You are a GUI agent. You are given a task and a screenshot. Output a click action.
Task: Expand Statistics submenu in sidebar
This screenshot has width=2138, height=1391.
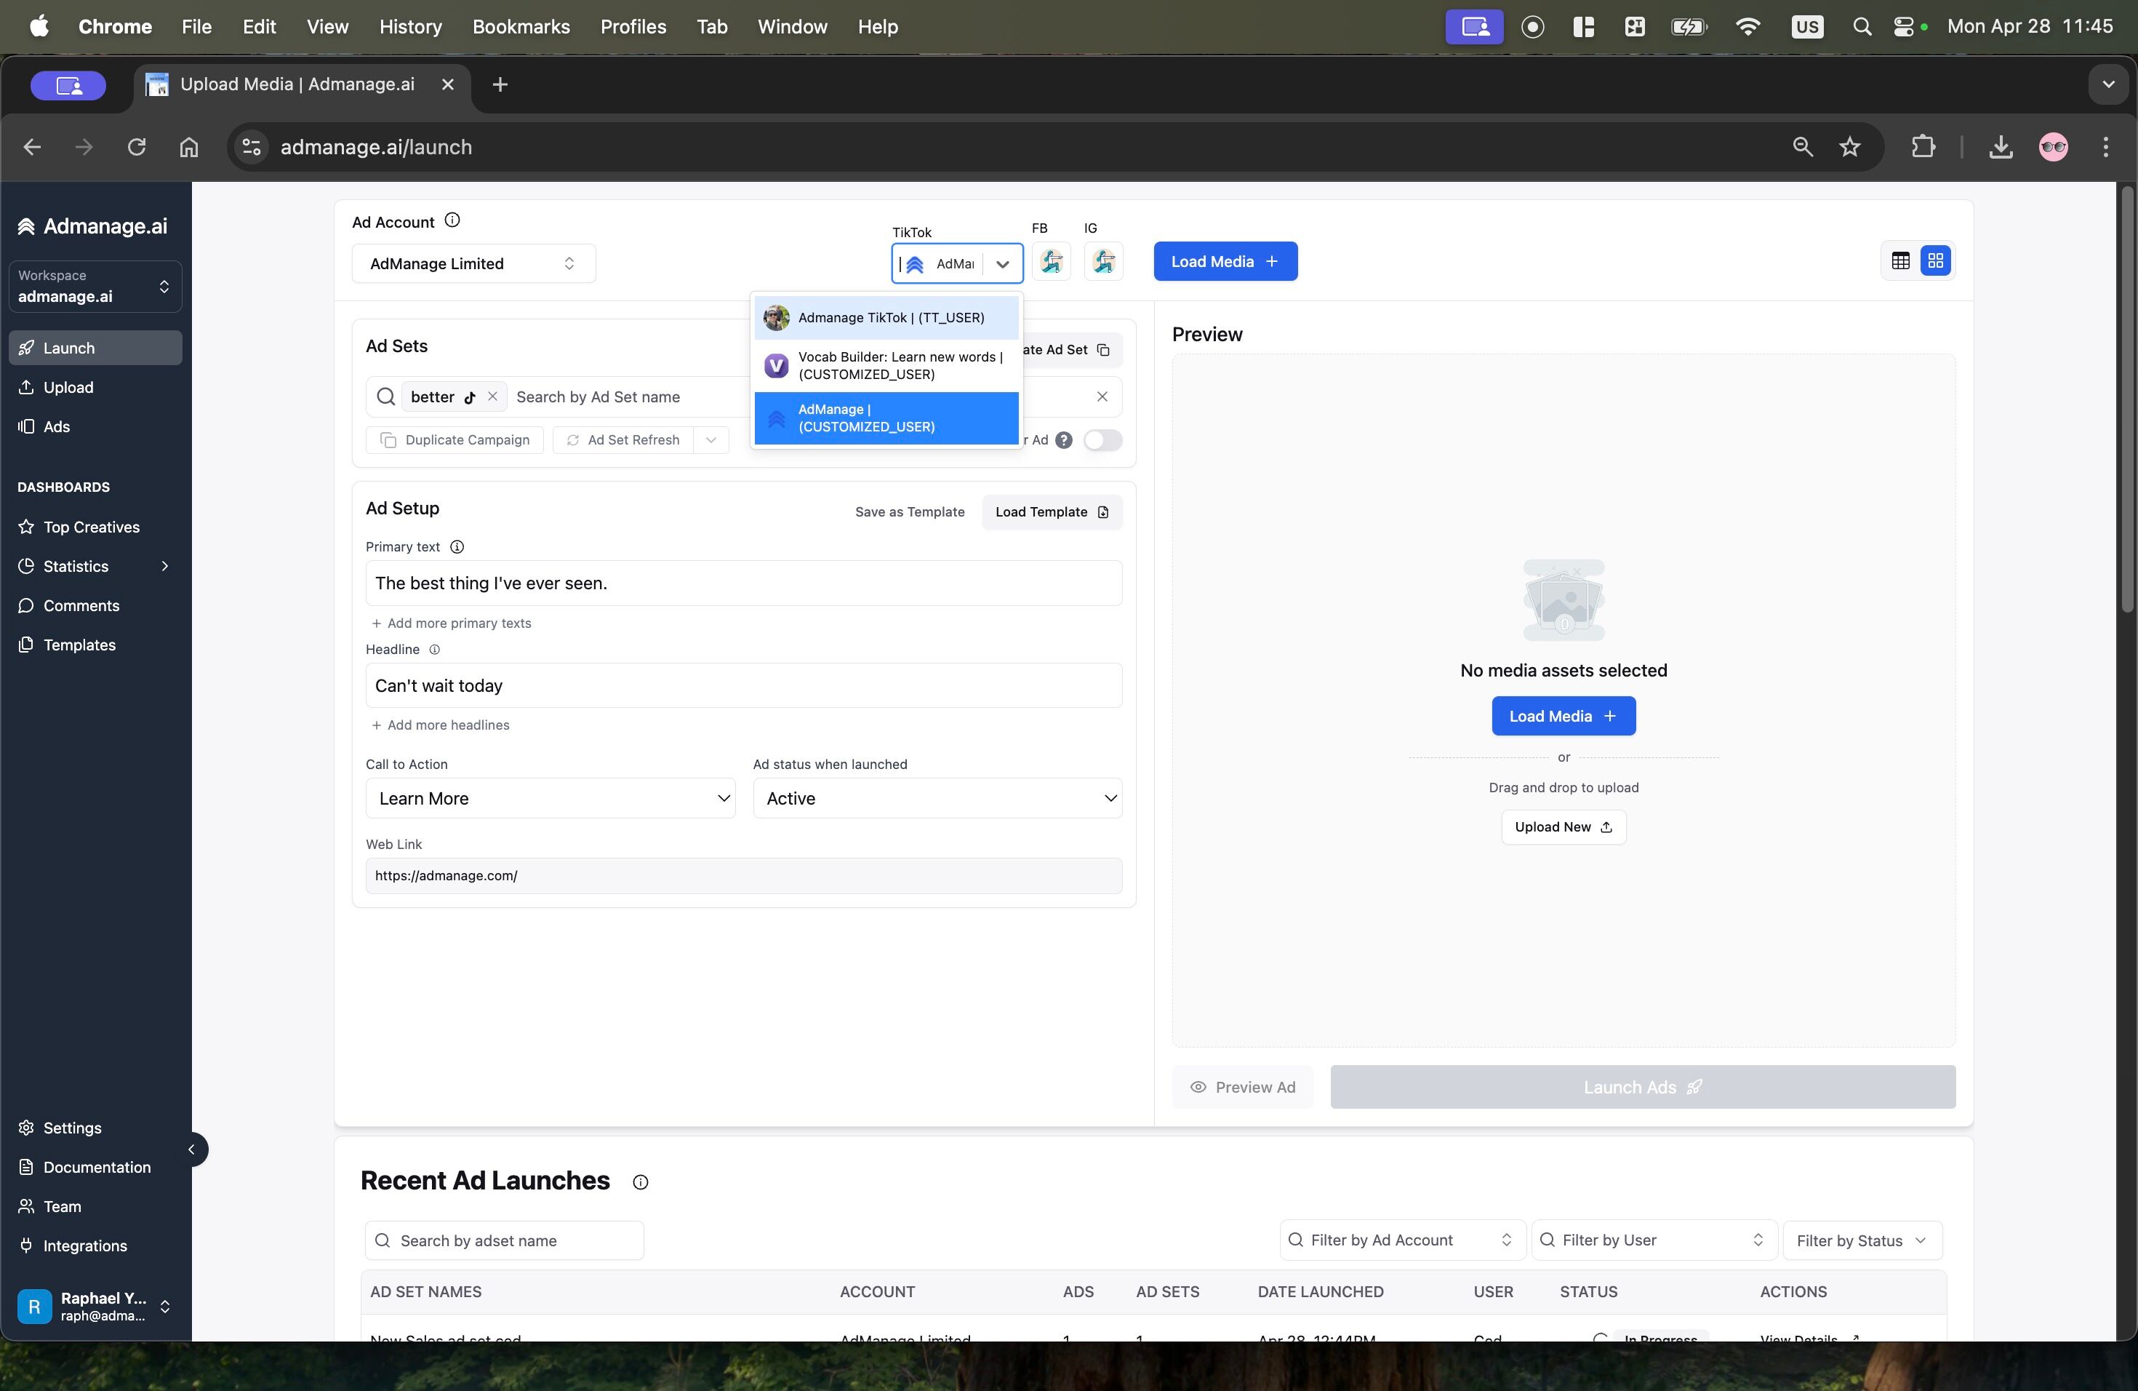click(164, 566)
